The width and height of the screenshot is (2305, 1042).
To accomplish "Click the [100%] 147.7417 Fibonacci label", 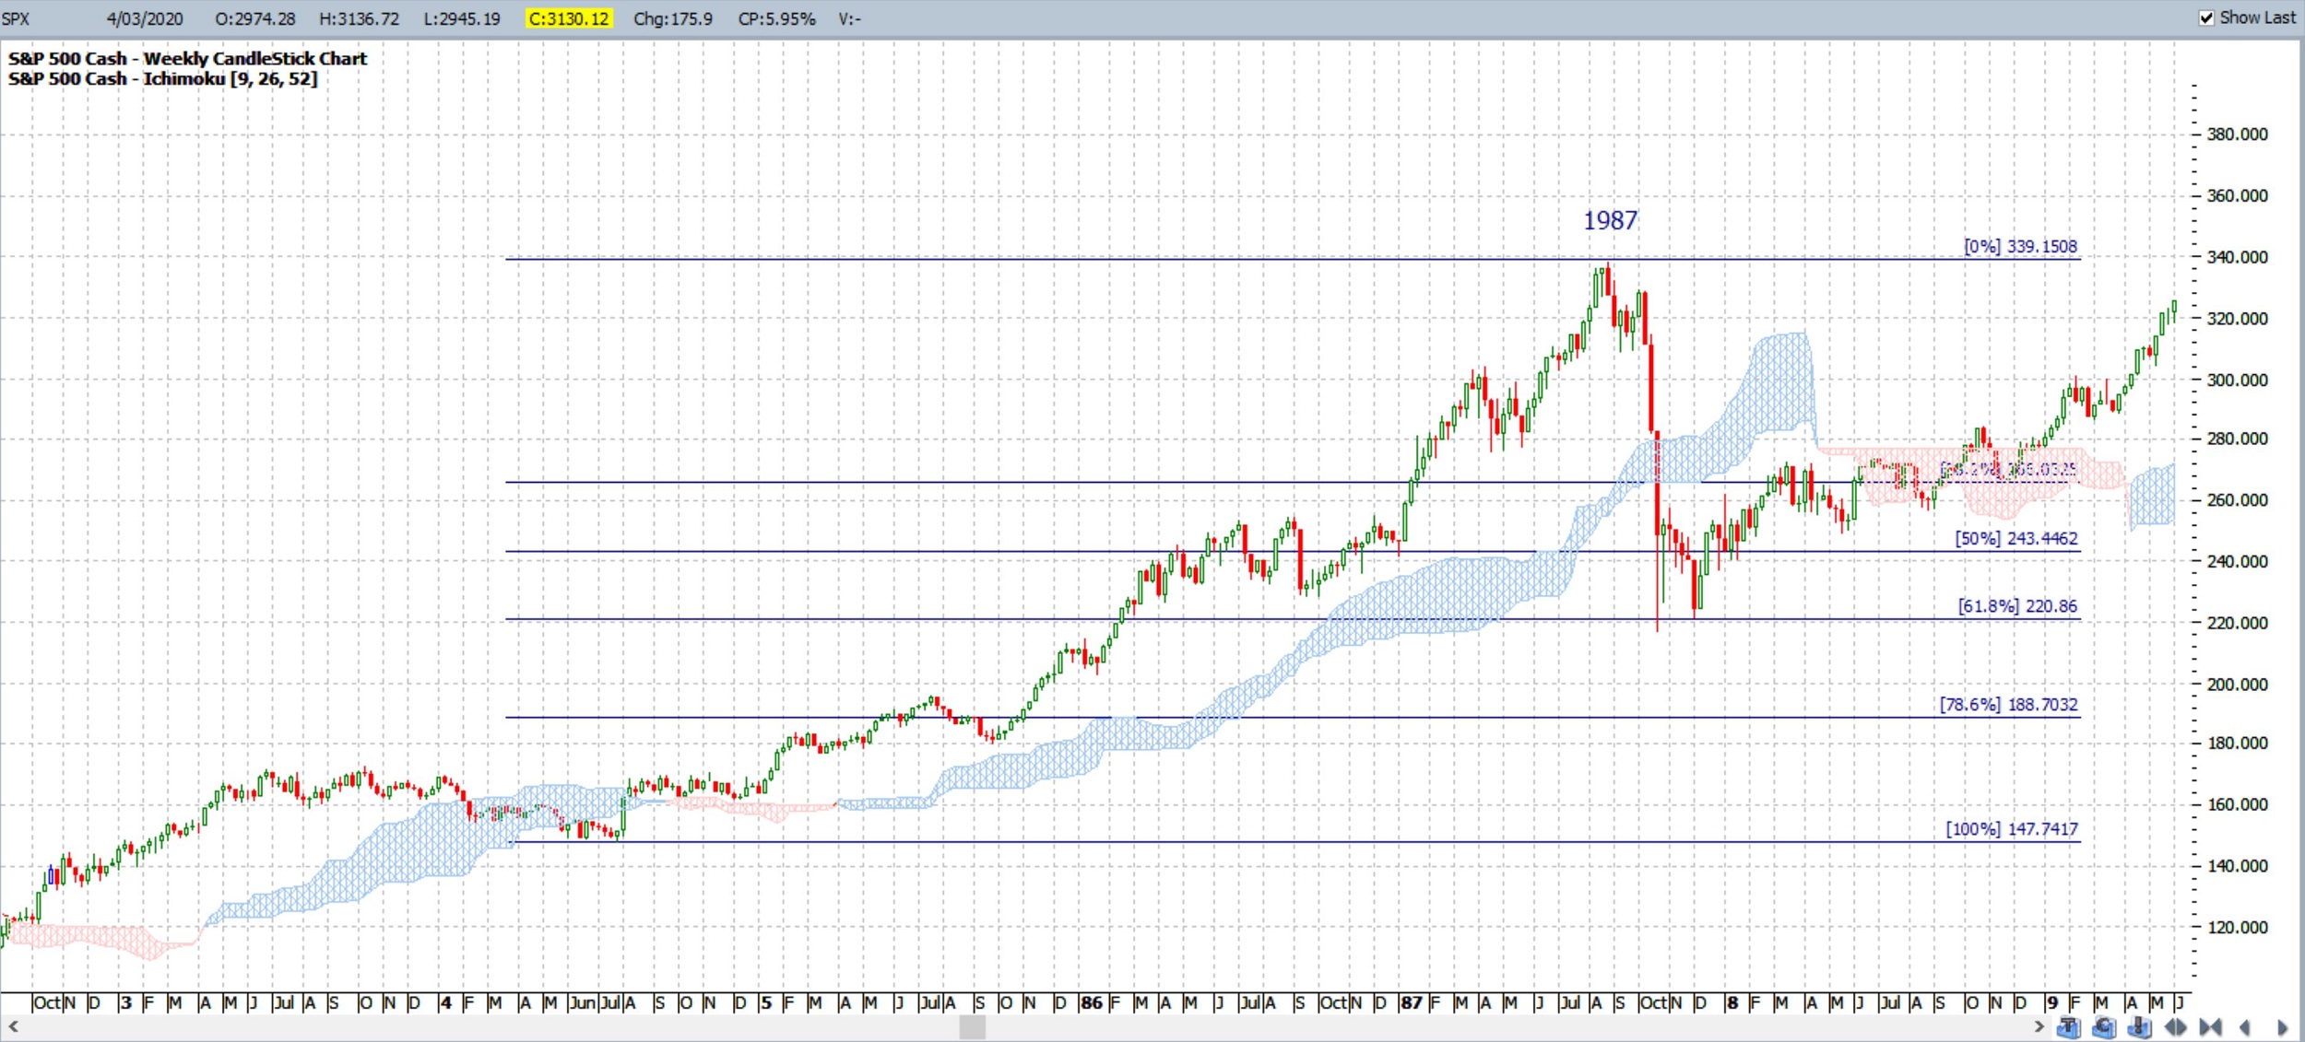I will (x=2012, y=829).
